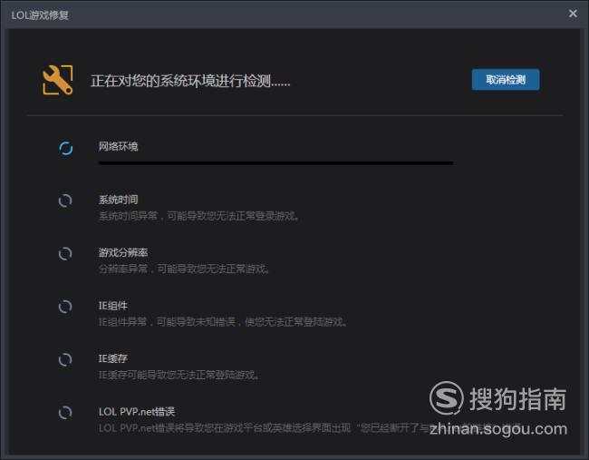Click the spinner icon beside 游戏分辨率
Image resolution: width=589 pixels, height=460 pixels.
[x=65, y=253]
